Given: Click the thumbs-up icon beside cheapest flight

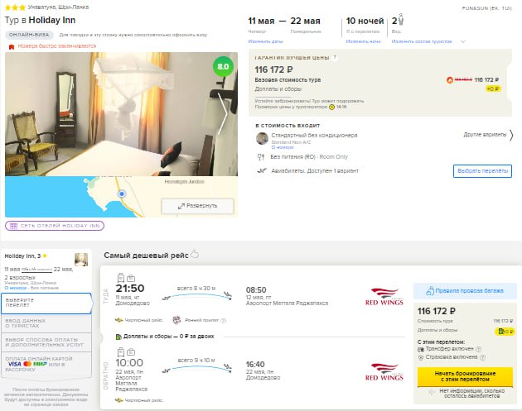Looking at the screenshot, I should coord(195,254).
